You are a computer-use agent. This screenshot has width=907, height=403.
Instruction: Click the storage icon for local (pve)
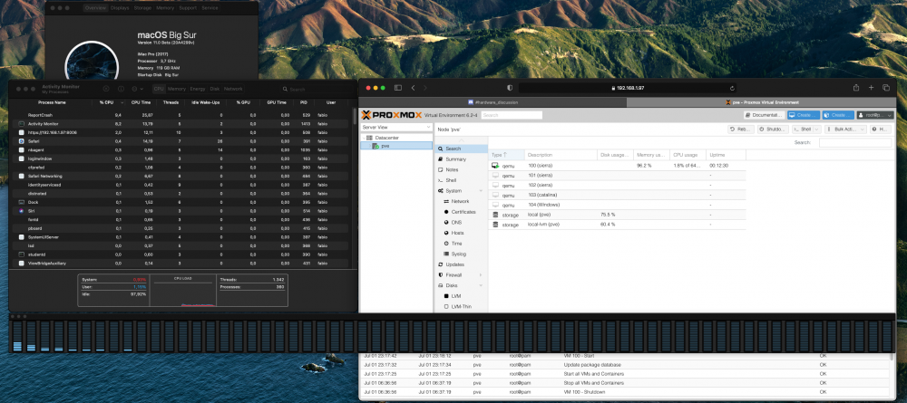[x=495, y=215]
